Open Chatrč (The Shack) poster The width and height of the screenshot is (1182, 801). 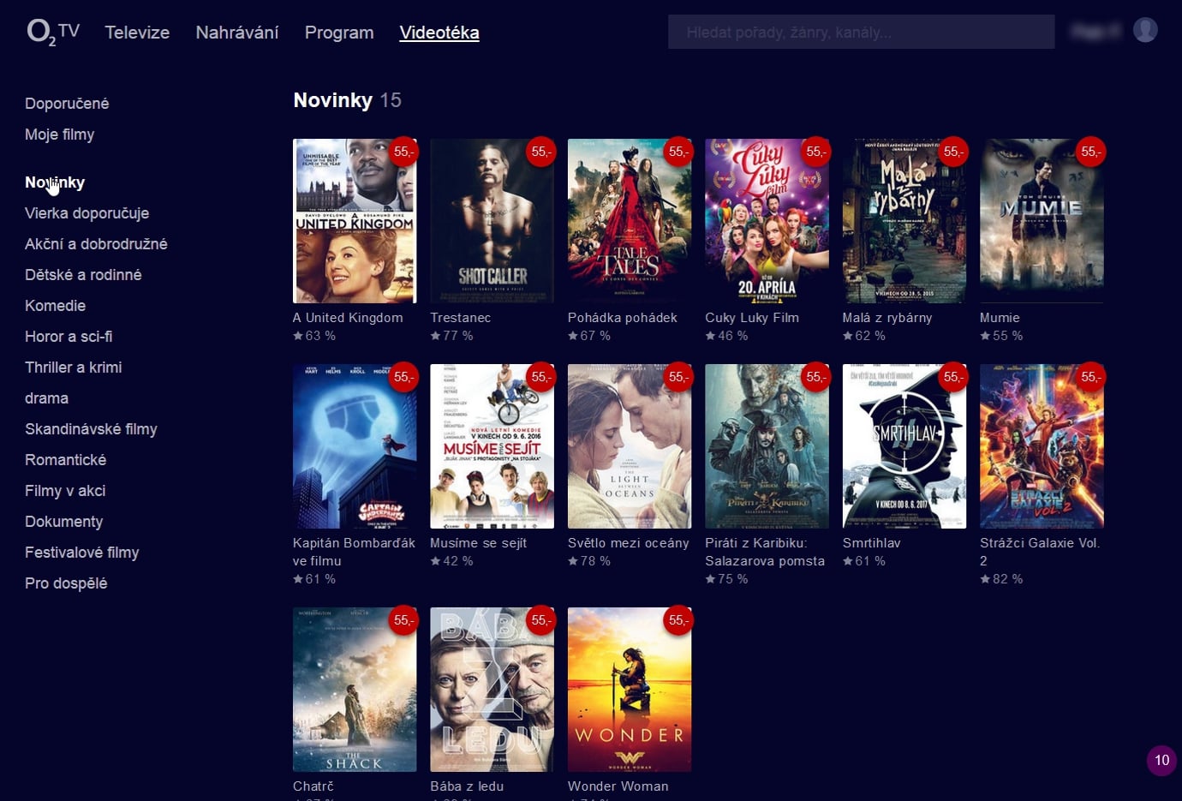coord(355,690)
